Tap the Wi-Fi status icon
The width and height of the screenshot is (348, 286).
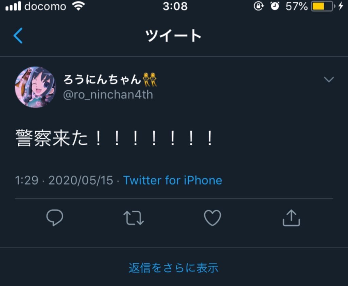click(79, 6)
